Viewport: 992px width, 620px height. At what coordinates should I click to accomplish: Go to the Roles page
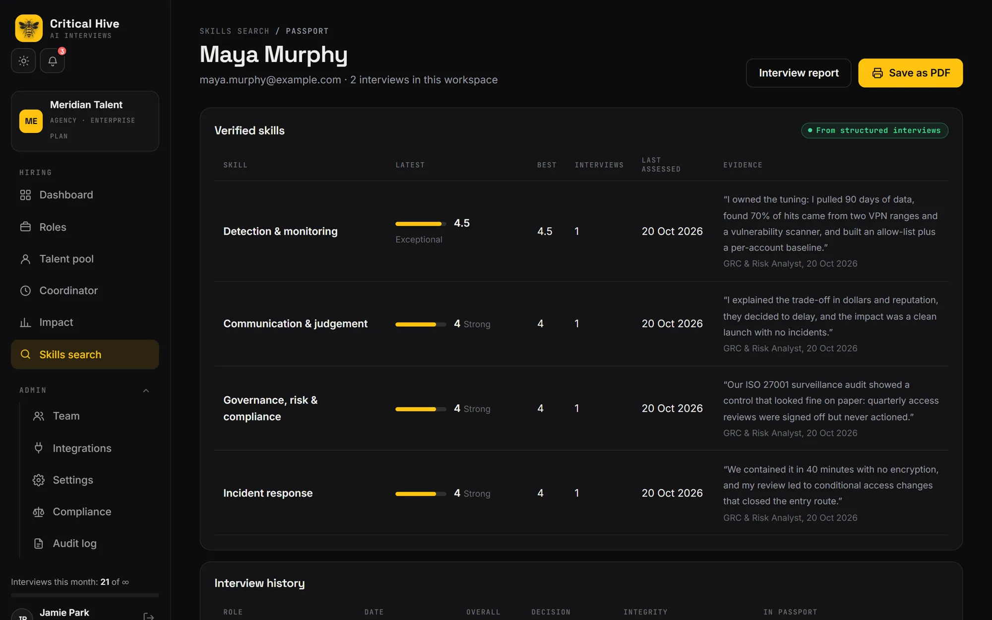tap(85, 227)
